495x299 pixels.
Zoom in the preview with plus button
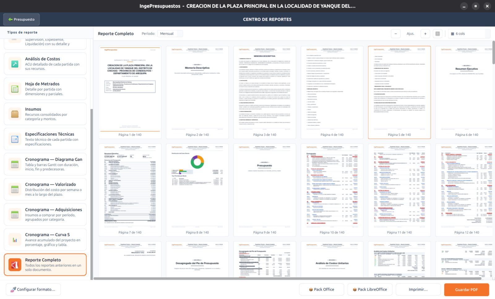(x=425, y=34)
